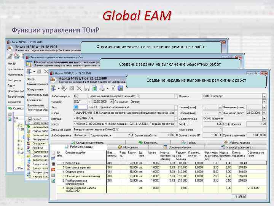Screen dimensions: 274x206
Task: Click the last book icon in Наряд toolbar
Action: [120, 88]
